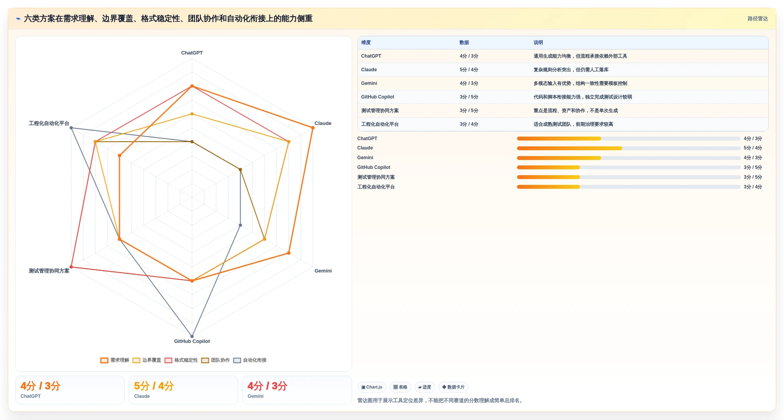784x420 pixels.
Task: Open the Claude 5分 / 4分 data card
Action: click(183, 390)
